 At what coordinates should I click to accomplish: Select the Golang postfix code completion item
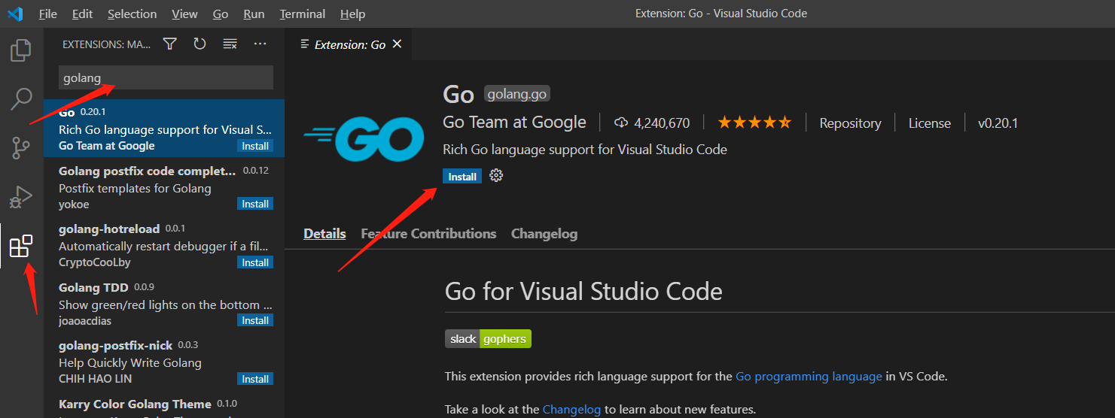tap(164, 187)
